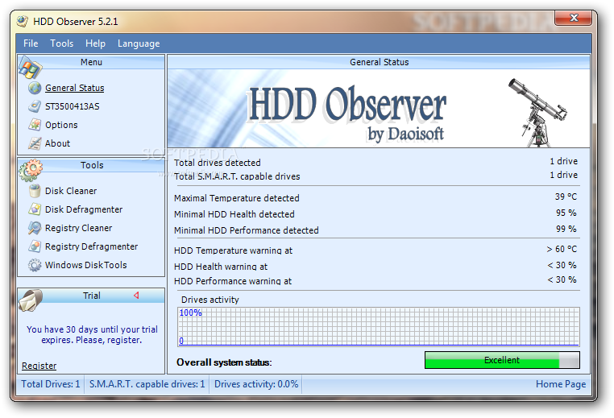The height and width of the screenshot is (418, 614).
Task: Click 'S.M.A.R.T. capable drives: 1' status entry
Action: tap(147, 384)
